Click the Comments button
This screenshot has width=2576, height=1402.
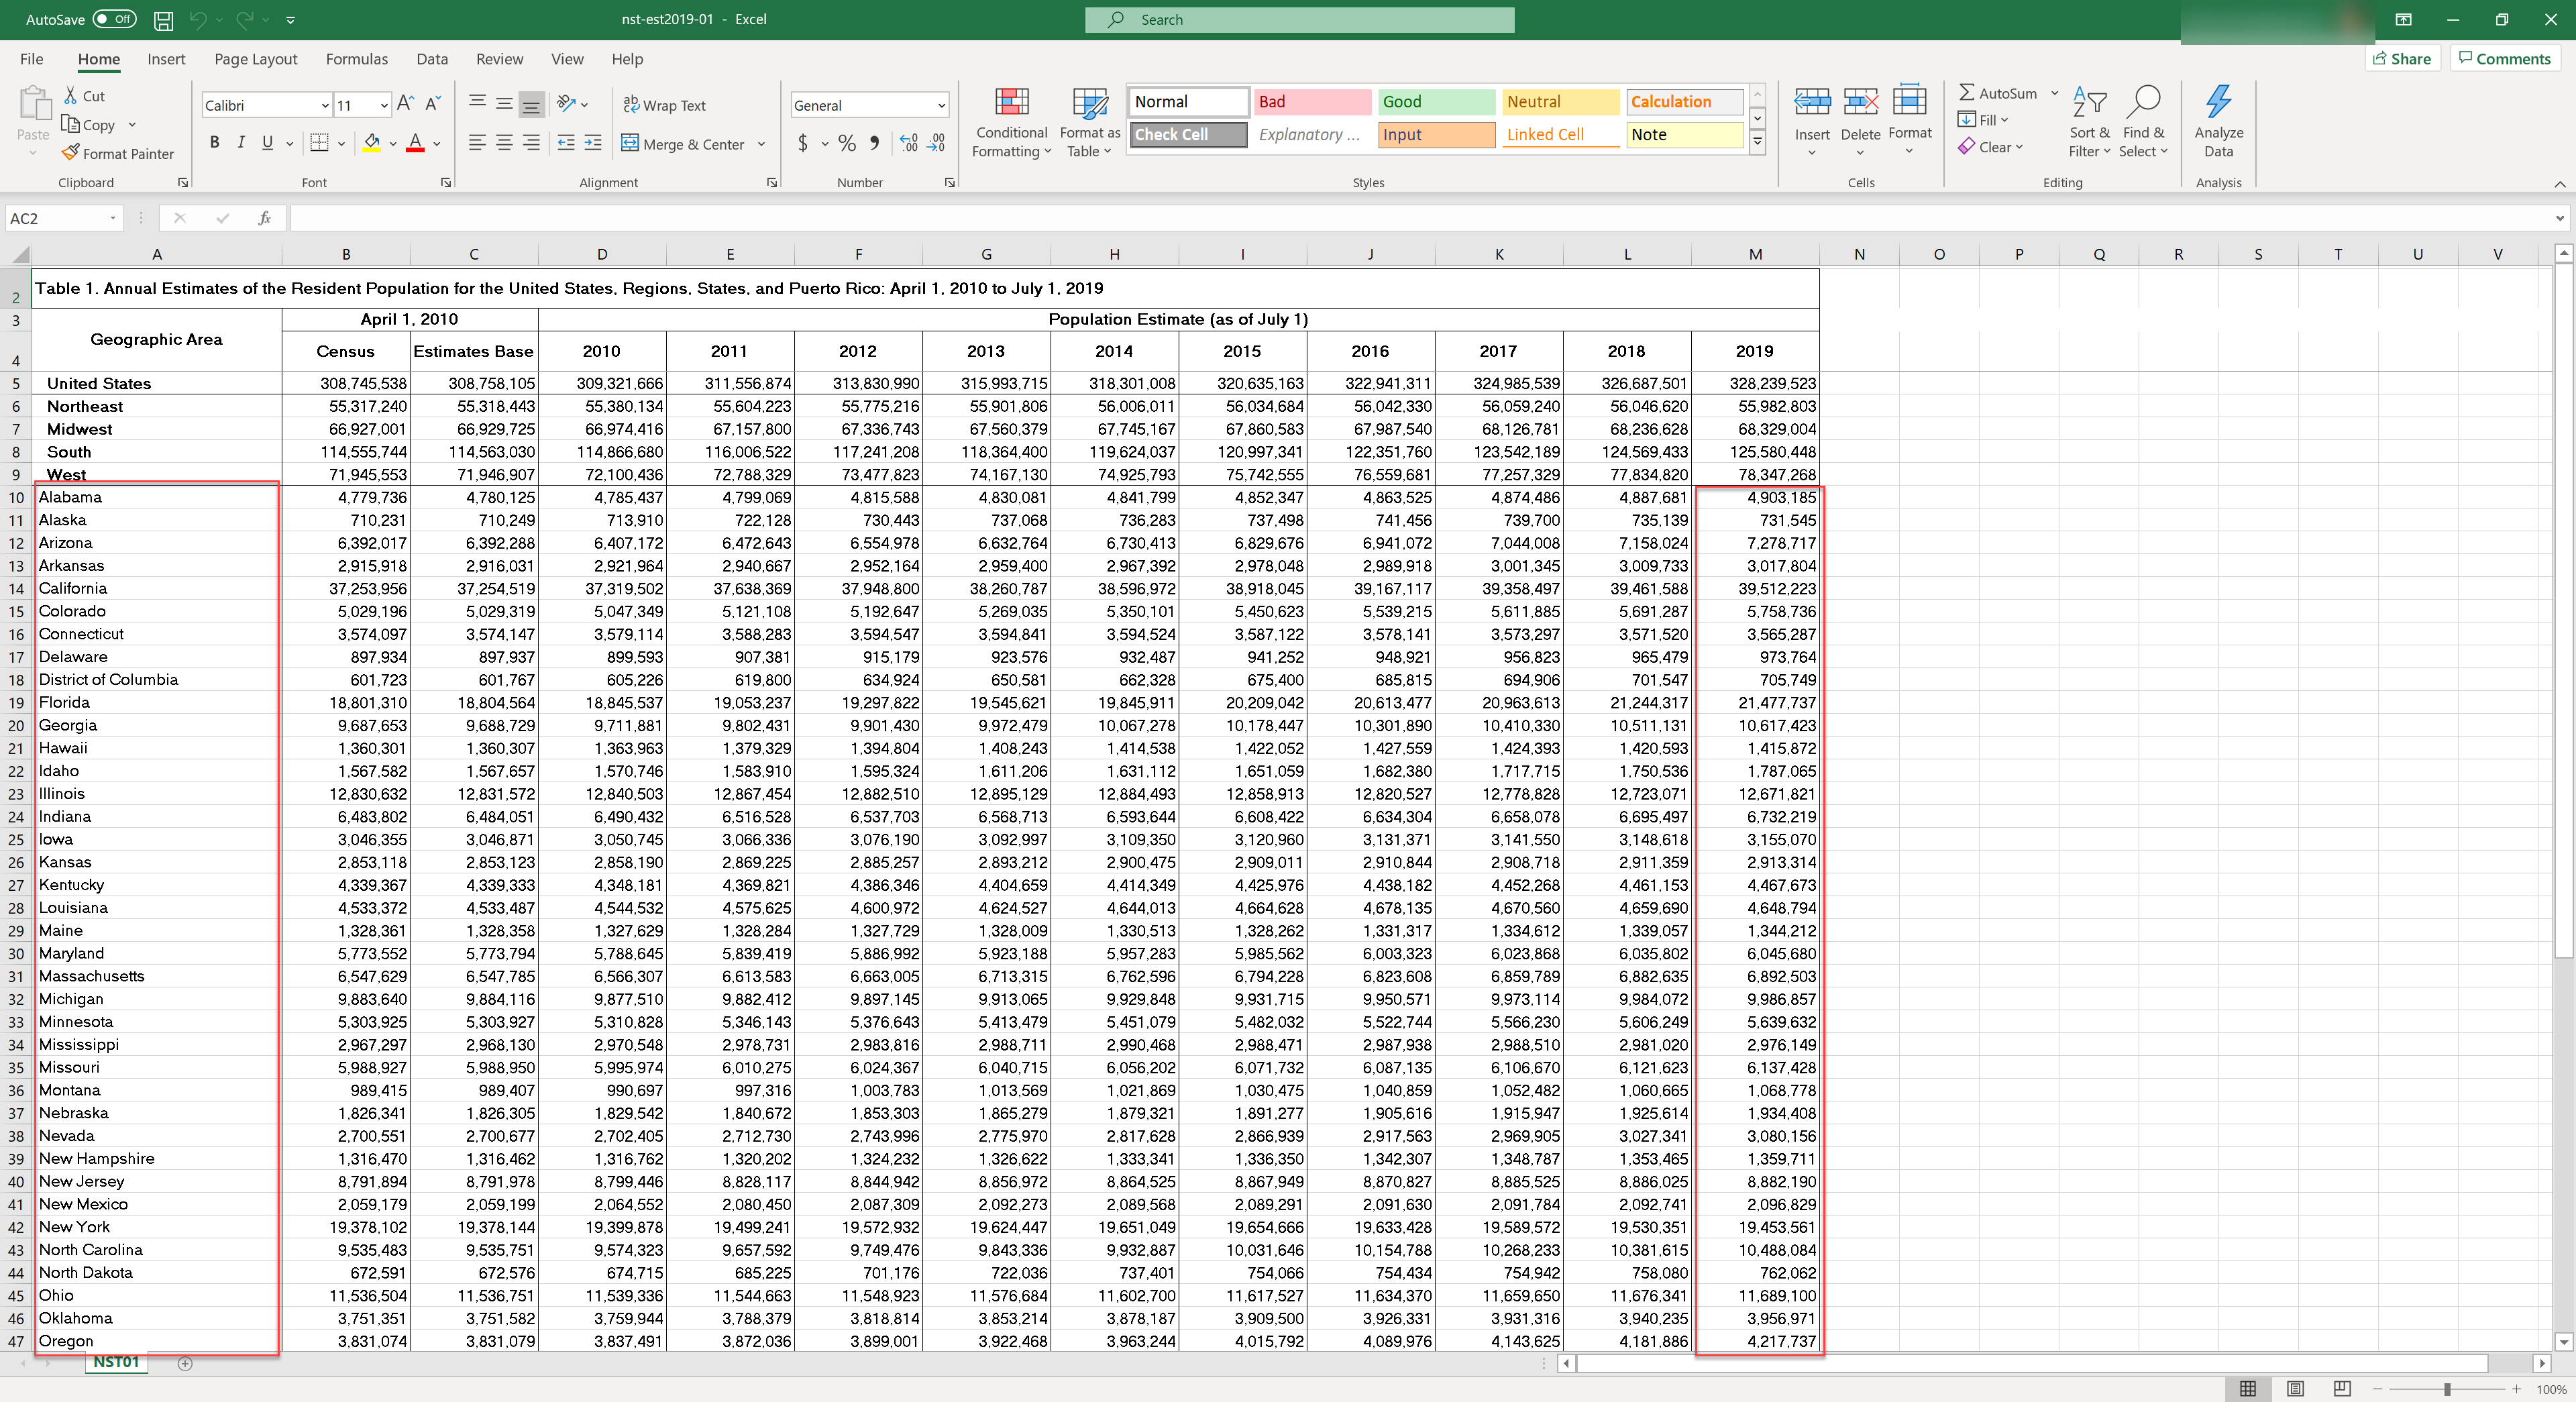[x=2505, y=58]
